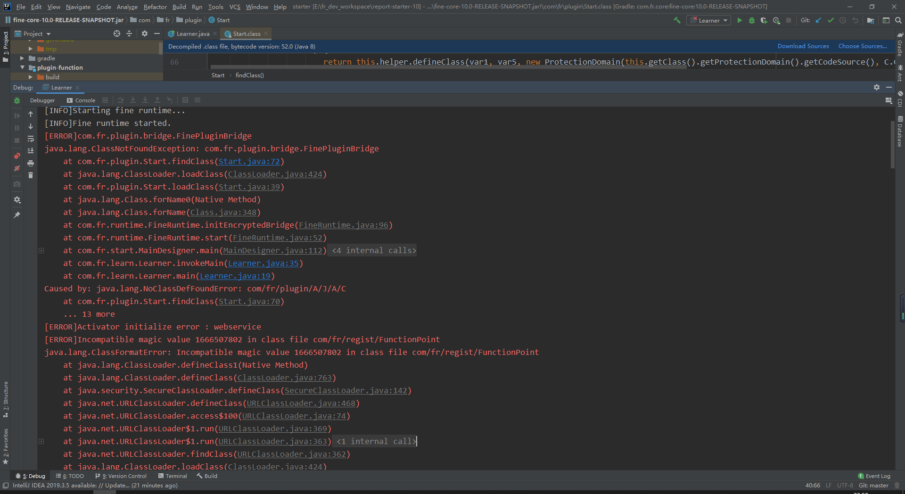
Task: Open Event Log in status bar
Action: click(874, 476)
